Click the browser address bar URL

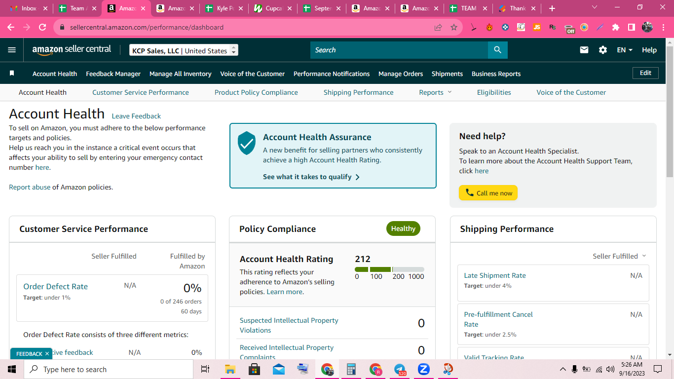point(147,27)
